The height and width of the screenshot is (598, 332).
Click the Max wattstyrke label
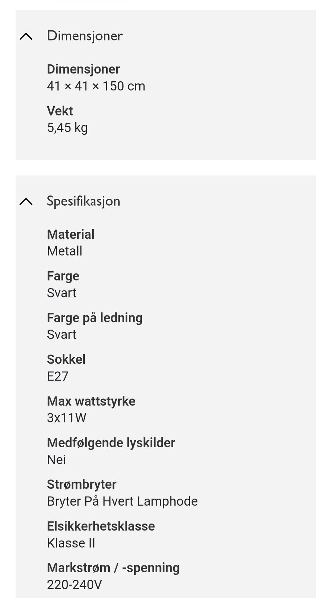pos(91,401)
